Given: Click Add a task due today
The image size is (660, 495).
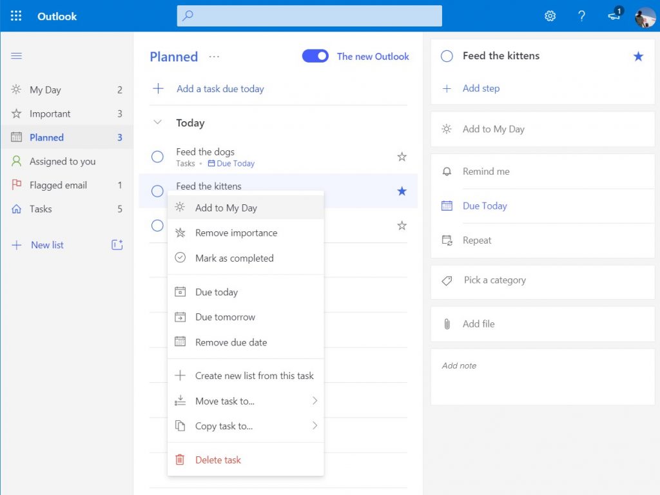Looking at the screenshot, I should (x=220, y=89).
